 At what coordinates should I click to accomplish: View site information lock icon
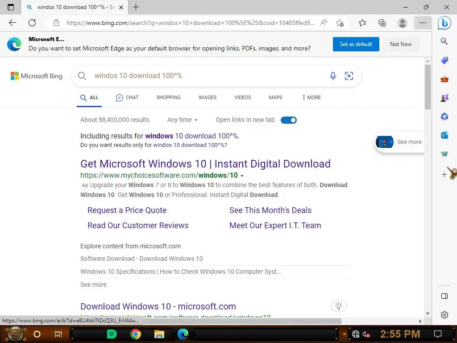click(x=56, y=23)
